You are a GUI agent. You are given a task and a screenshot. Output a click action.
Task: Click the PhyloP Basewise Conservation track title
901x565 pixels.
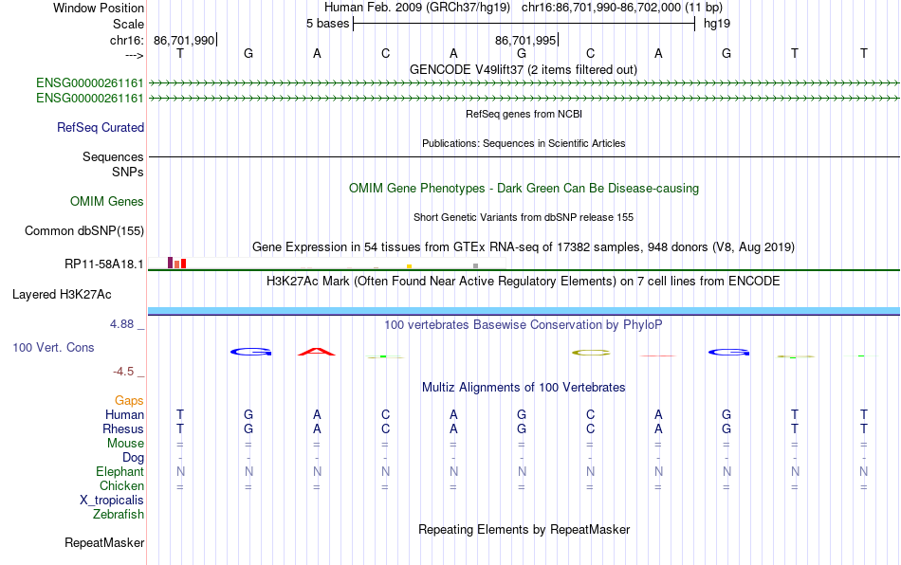pyautogui.click(x=524, y=324)
